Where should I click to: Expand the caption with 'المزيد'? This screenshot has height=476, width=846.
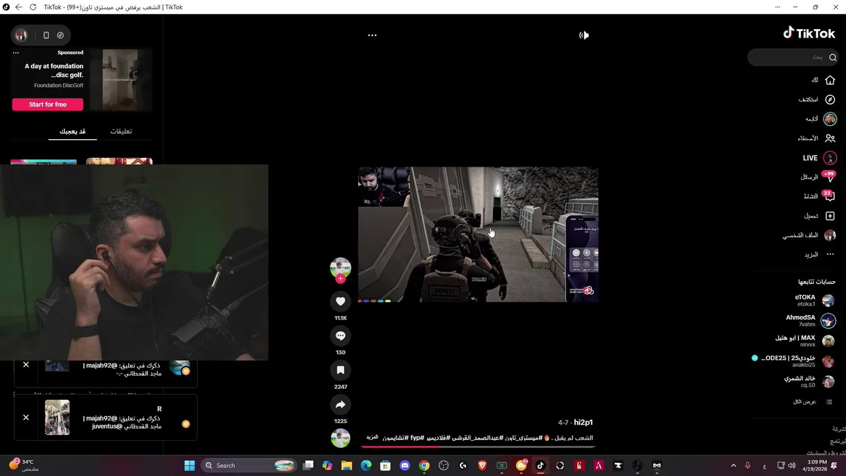coord(372,438)
